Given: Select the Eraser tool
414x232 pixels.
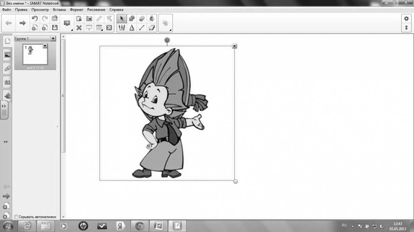Looking at the screenshot, I should tap(151, 28).
